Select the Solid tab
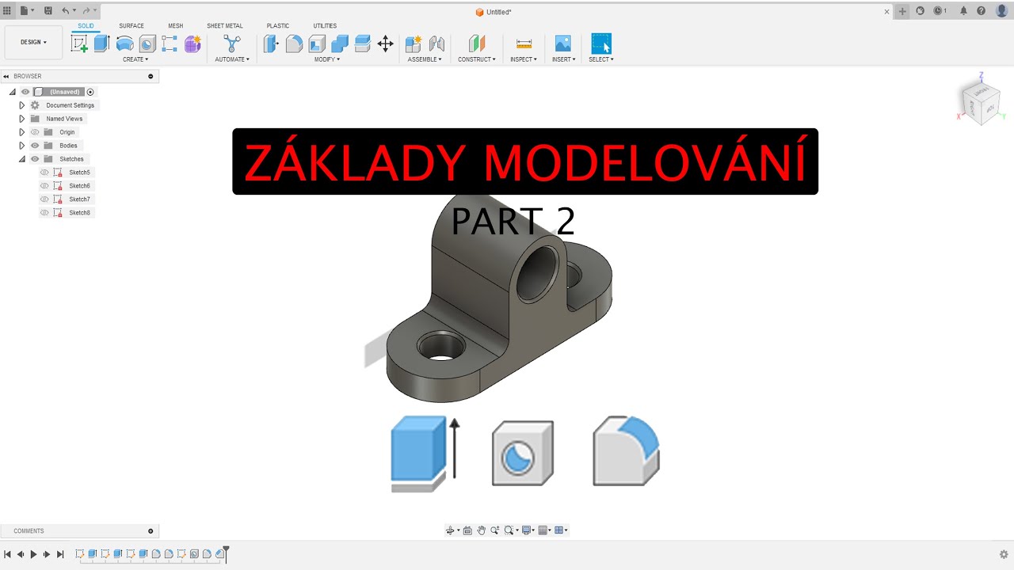 pos(86,26)
